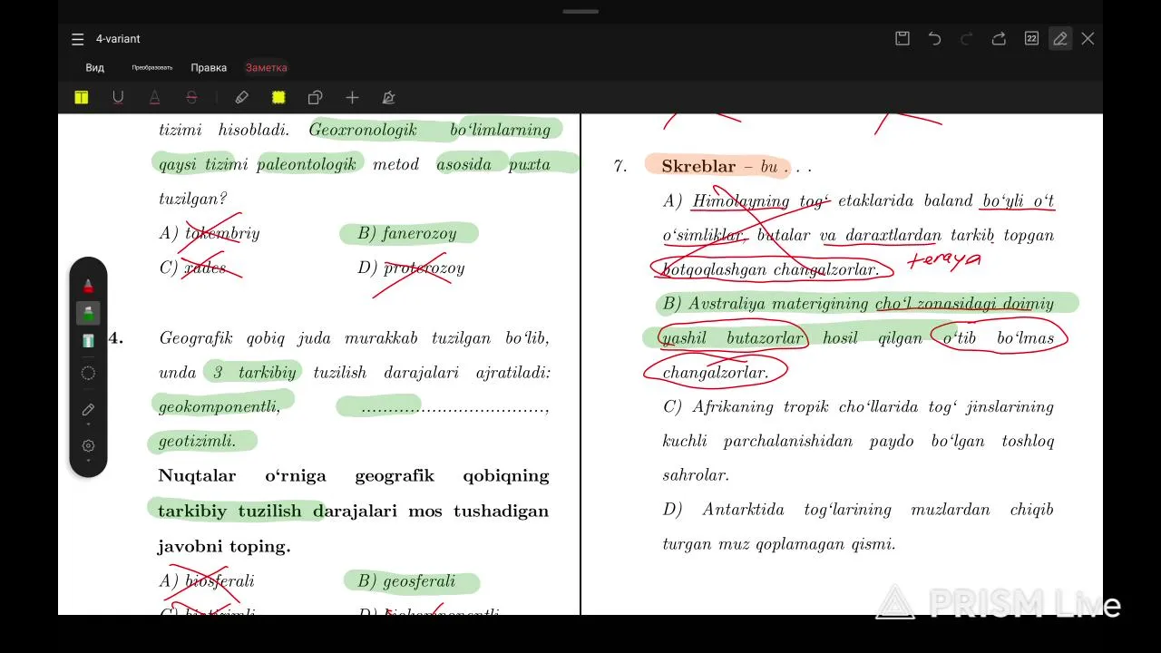The image size is (1161, 653).
Task: Toggle the annotation edit pencil mode
Action: pos(1059,38)
